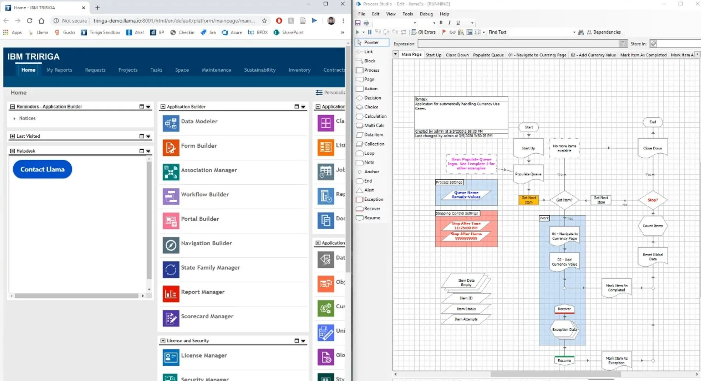Open the Find Text combo box dropdown
This screenshot has width=701, height=381.
[574, 32]
